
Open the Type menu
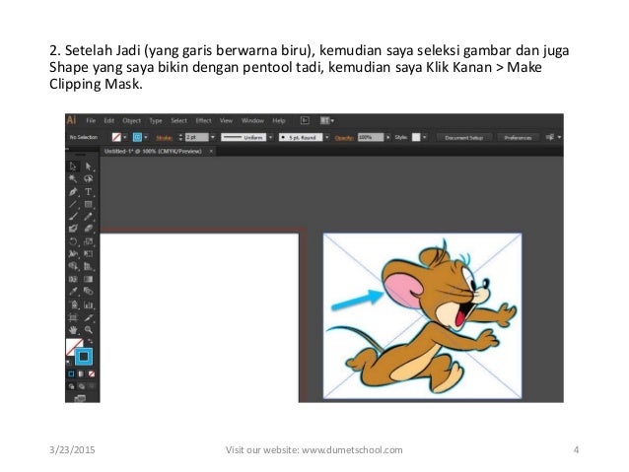pos(156,120)
